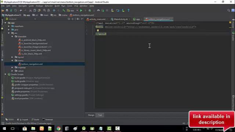
Task: Open the Logcat tool window
Action: pos(23,120)
